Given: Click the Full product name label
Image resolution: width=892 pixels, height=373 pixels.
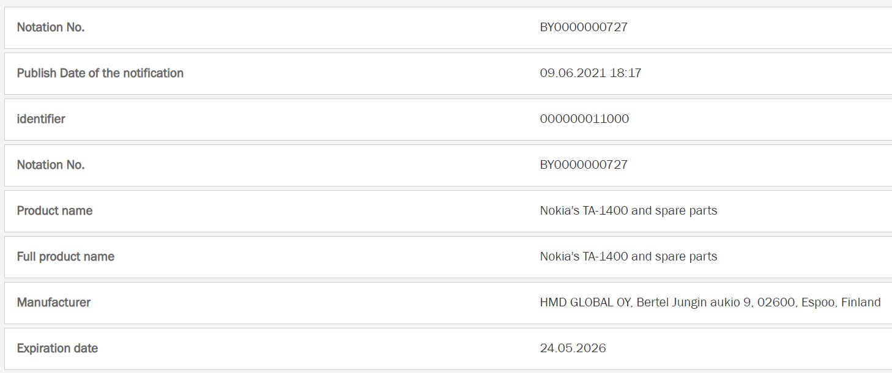Looking at the screenshot, I should pos(65,257).
